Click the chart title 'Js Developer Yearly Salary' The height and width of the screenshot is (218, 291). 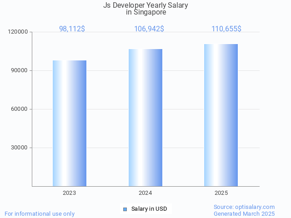145,5
